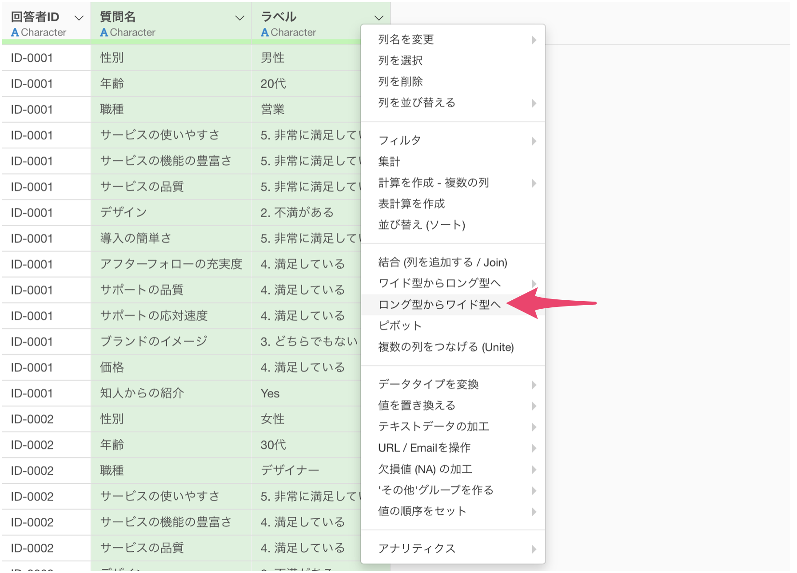The height and width of the screenshot is (573, 797).
Task: Open the 質問名 column dropdown arrow
Action: click(x=239, y=18)
